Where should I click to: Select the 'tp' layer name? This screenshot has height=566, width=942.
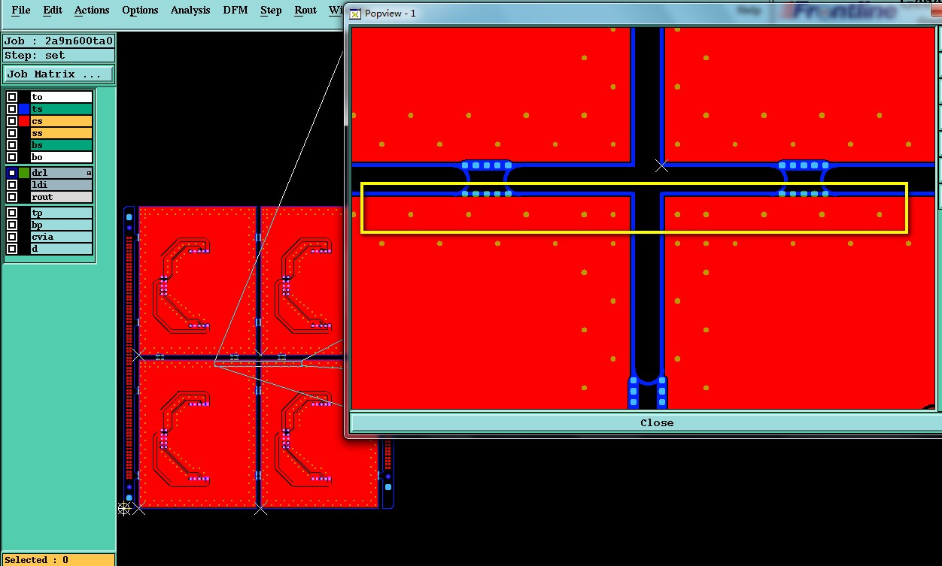click(61, 213)
